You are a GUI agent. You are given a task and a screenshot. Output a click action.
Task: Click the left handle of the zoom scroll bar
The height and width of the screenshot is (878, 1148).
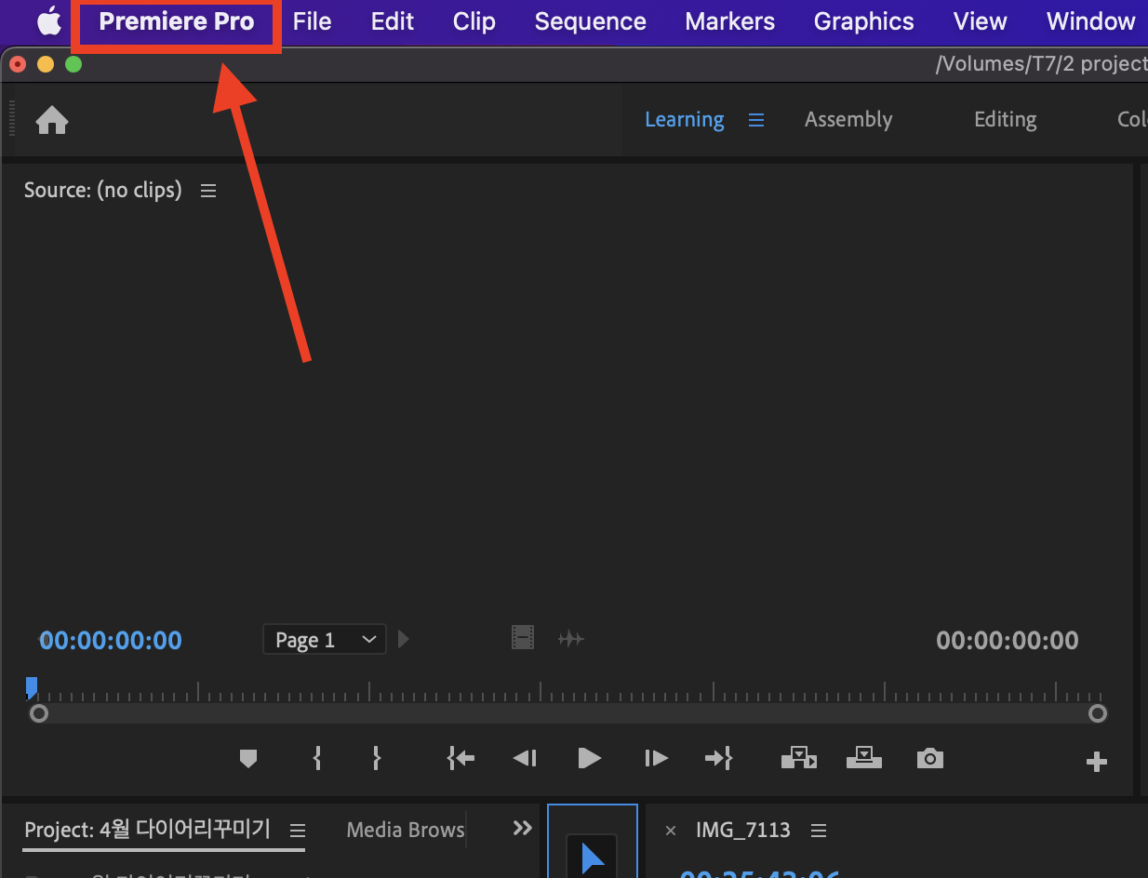point(39,714)
